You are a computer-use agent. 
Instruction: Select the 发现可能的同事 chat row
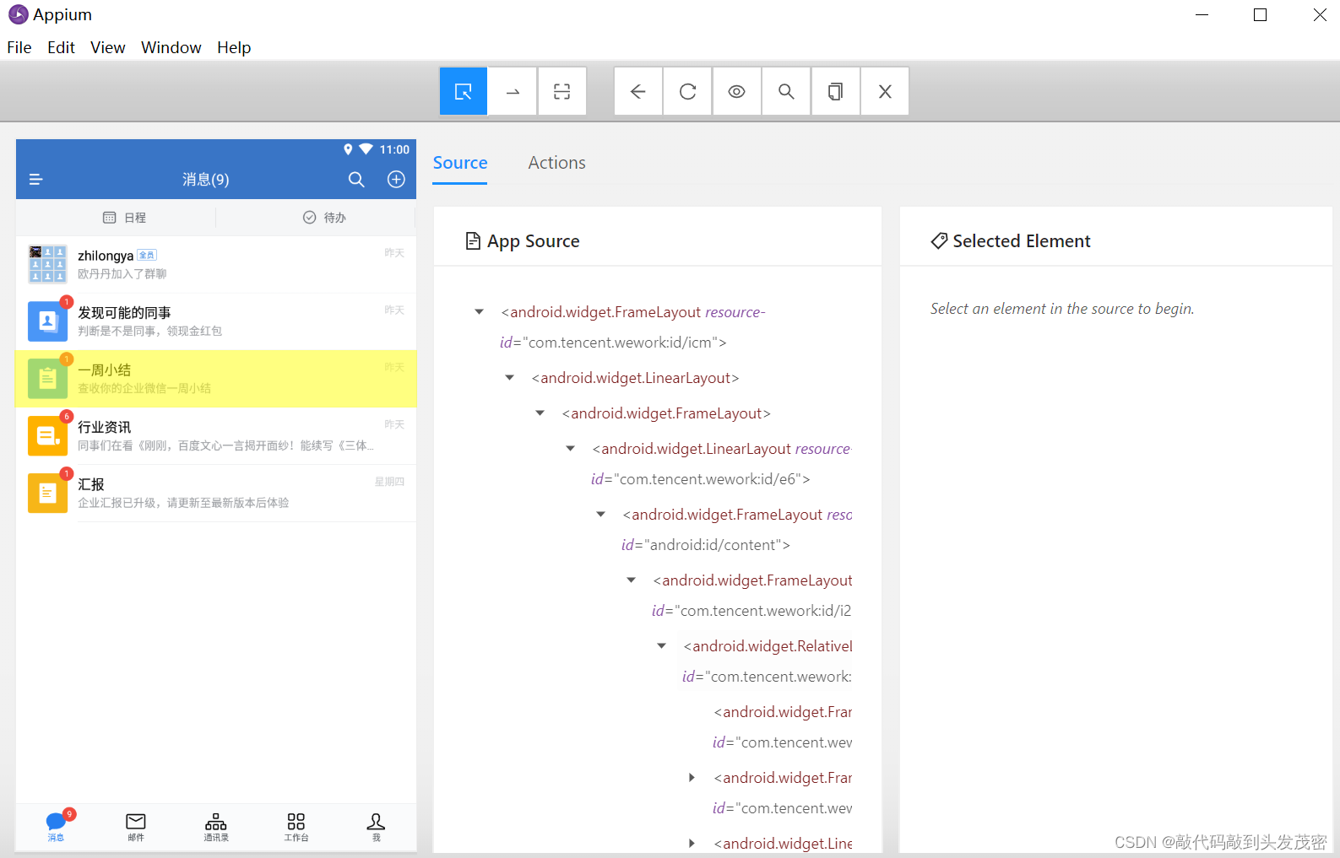click(216, 321)
